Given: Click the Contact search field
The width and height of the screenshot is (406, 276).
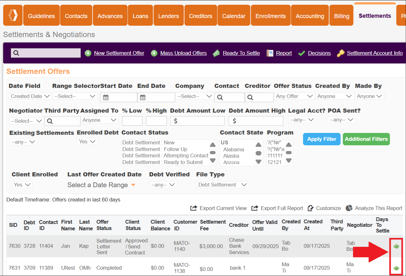Looking at the screenshot, I should [x=230, y=97].
